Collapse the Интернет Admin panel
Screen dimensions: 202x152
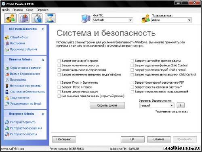(43, 114)
